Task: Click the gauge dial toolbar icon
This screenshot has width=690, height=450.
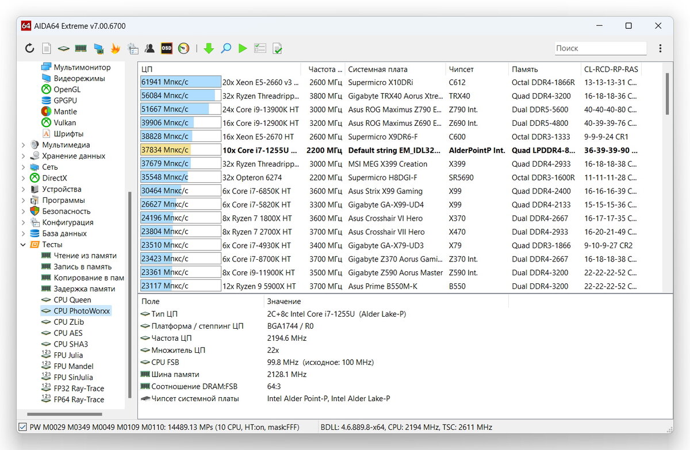Action: coord(184,49)
